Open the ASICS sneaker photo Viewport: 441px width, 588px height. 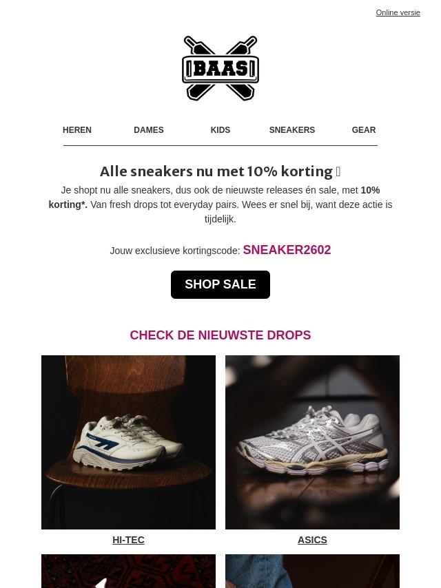click(x=312, y=442)
